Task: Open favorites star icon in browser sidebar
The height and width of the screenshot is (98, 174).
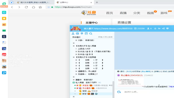Action: 4,19
